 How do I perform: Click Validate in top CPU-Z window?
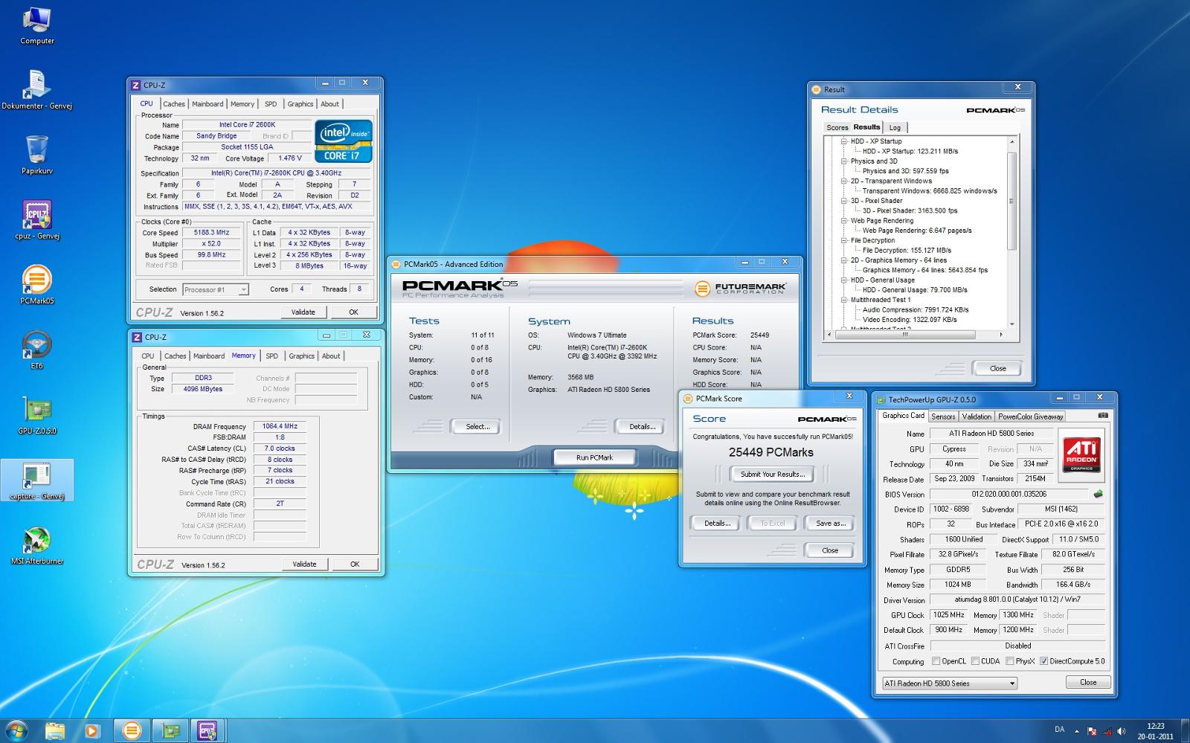pyautogui.click(x=303, y=312)
